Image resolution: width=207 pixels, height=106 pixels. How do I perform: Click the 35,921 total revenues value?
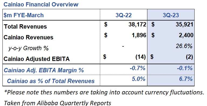point(184,25)
